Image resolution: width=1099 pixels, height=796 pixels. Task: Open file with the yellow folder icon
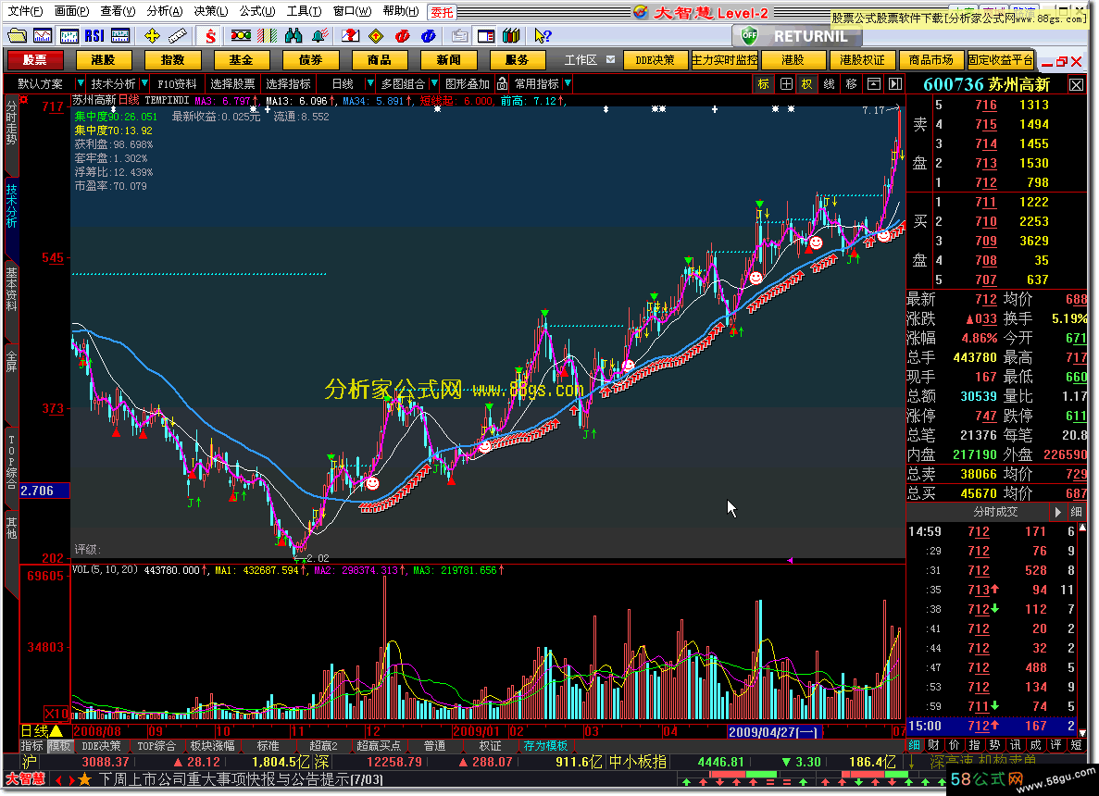click(17, 36)
